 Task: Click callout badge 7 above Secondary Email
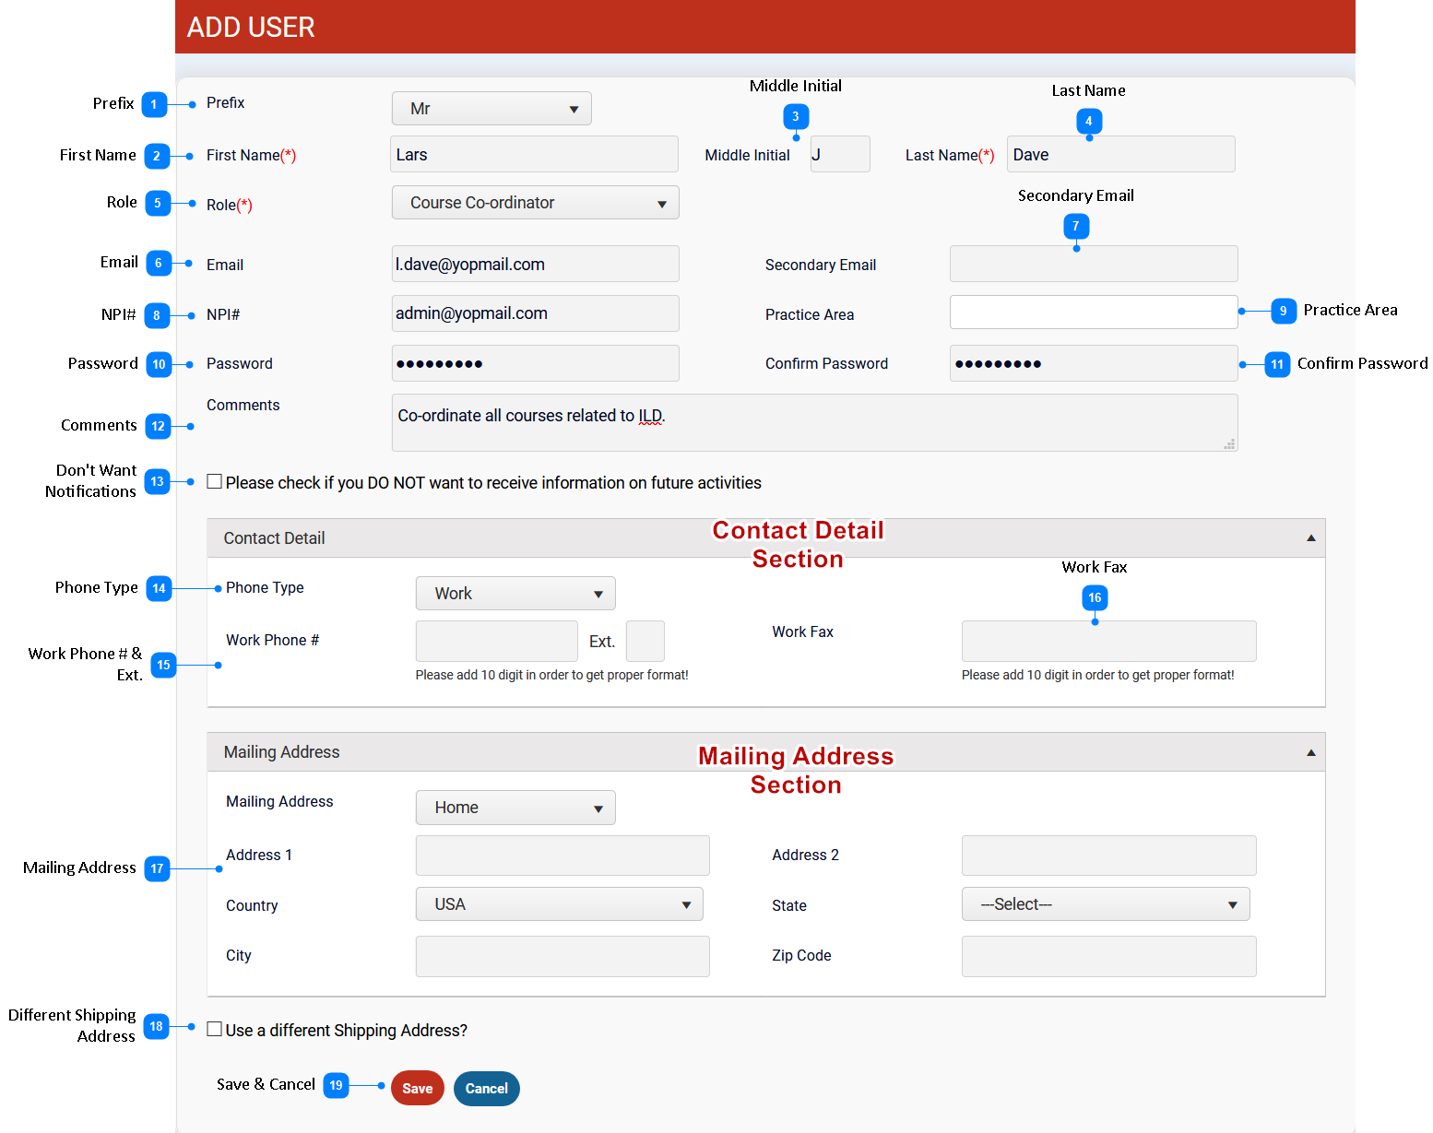[x=1075, y=226]
